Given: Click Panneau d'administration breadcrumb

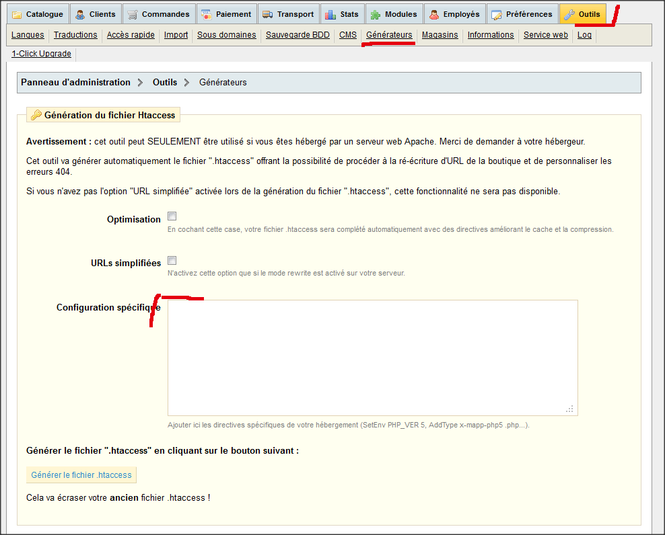Looking at the screenshot, I should tap(75, 82).
